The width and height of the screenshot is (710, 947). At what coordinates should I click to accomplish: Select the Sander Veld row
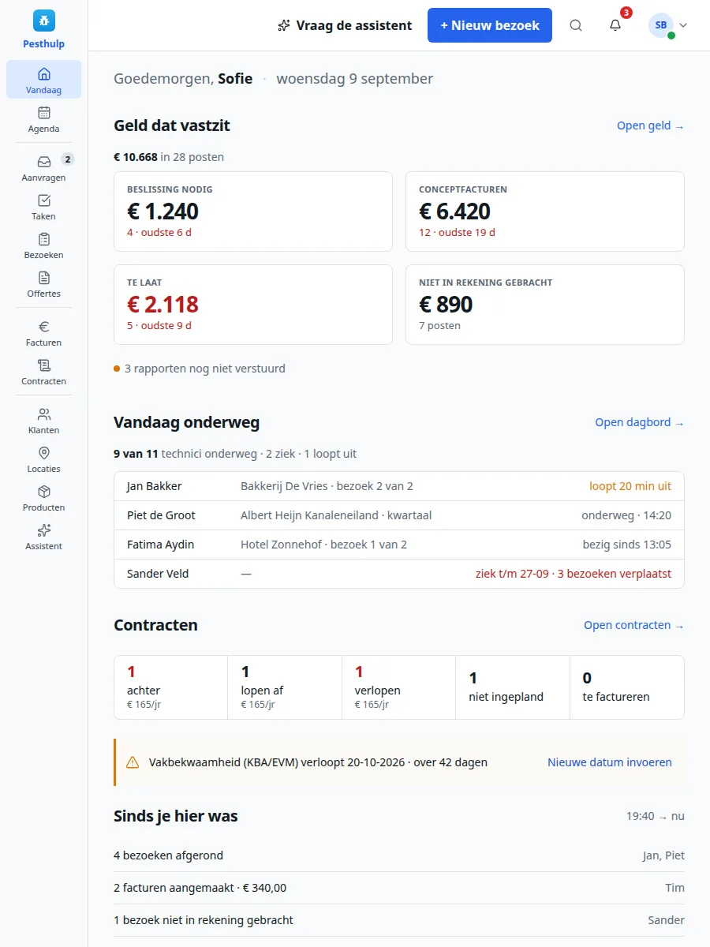[399, 574]
